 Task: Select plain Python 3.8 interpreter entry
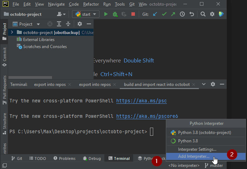[206, 141]
